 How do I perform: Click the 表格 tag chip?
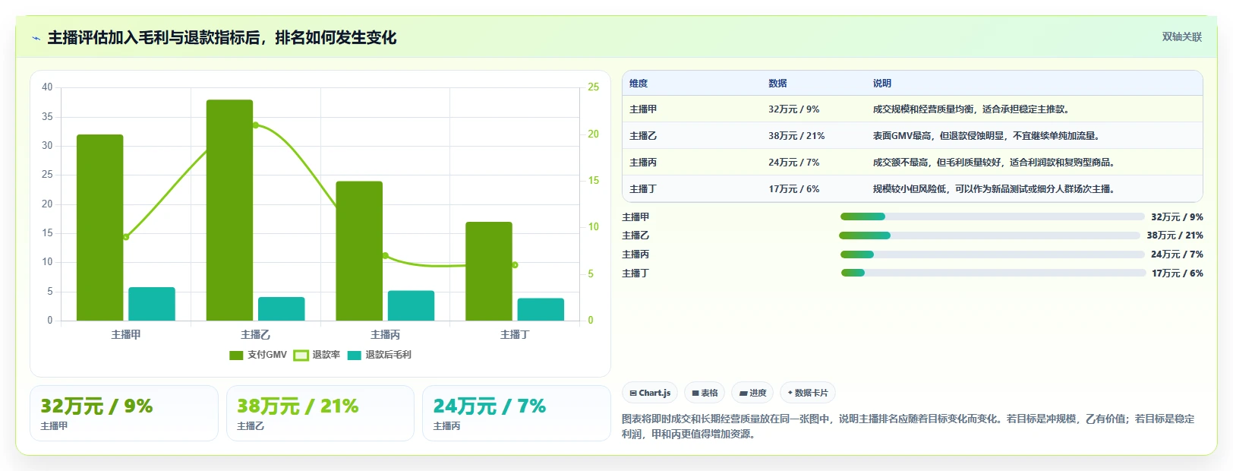pyautogui.click(x=705, y=393)
